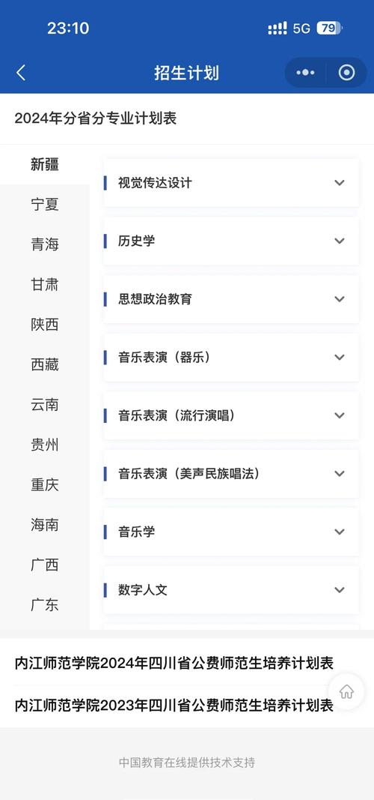Tap the battery status indicator
The width and height of the screenshot is (374, 800).
329,28
